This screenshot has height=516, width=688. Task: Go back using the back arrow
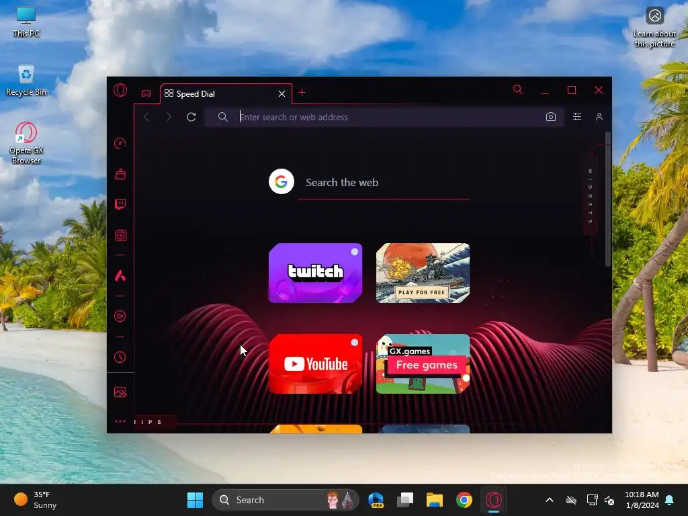[x=146, y=117]
